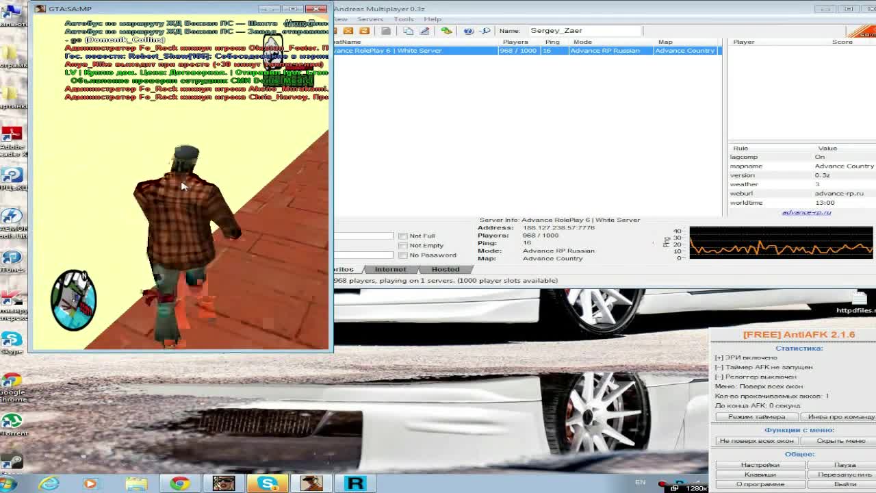Open Windows Media Player from the taskbar
This screenshot has height=493, width=876.
coord(90,483)
